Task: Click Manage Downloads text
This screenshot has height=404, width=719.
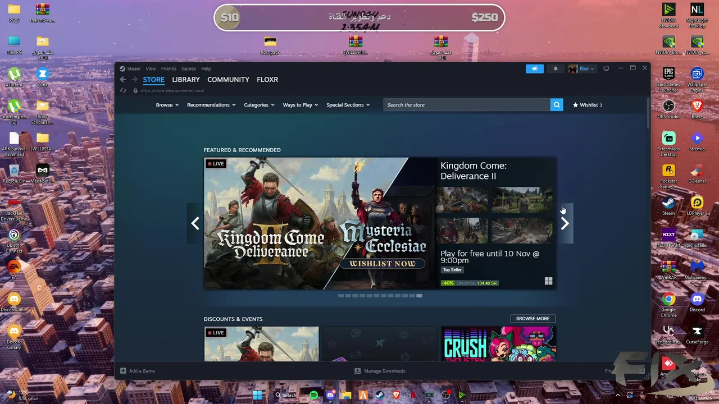Action: click(385, 371)
